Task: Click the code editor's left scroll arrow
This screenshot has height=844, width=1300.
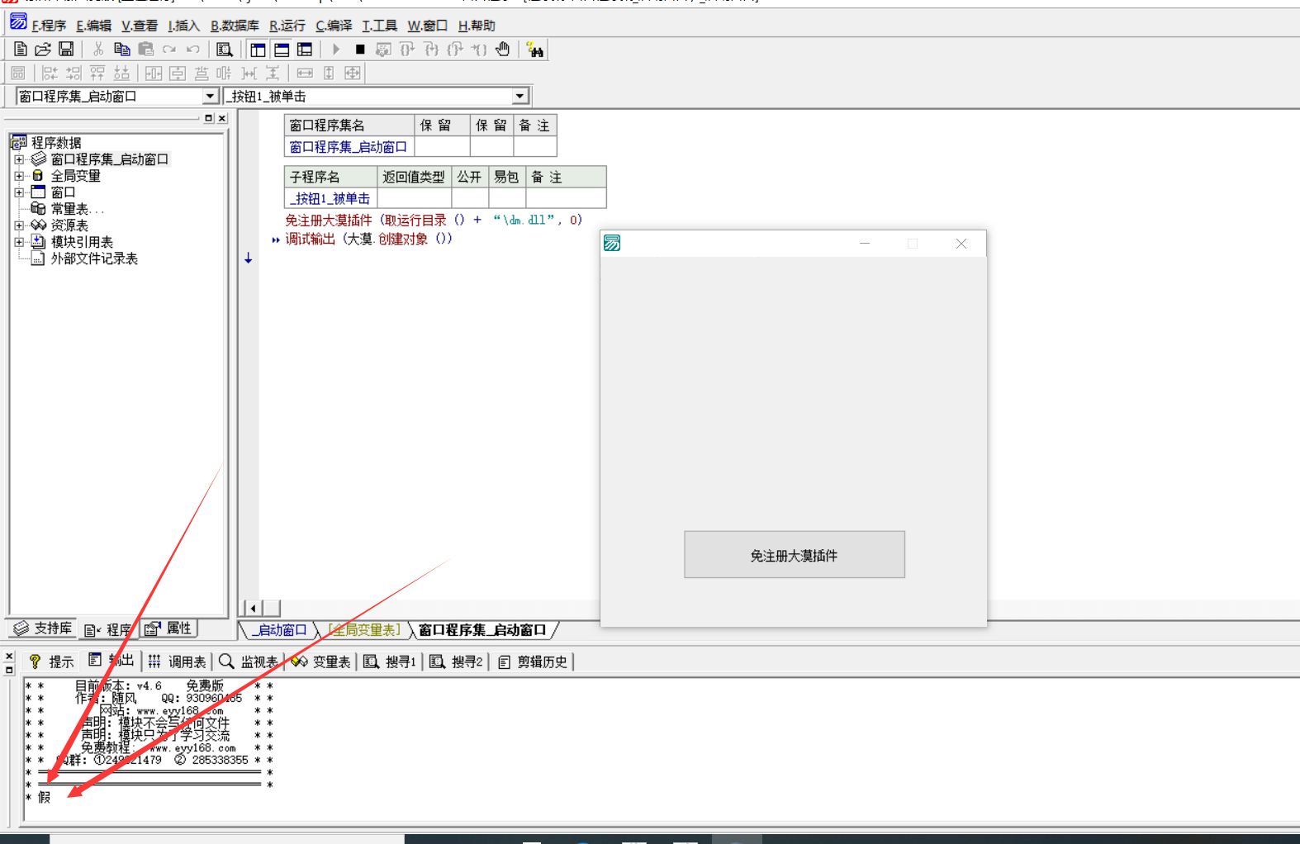Action: [x=253, y=608]
